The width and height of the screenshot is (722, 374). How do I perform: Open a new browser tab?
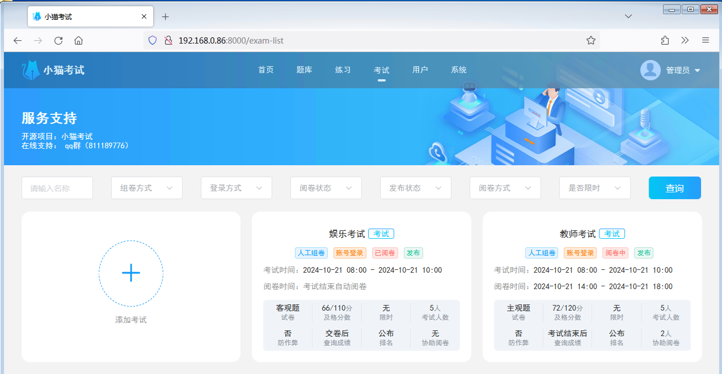pyautogui.click(x=166, y=16)
